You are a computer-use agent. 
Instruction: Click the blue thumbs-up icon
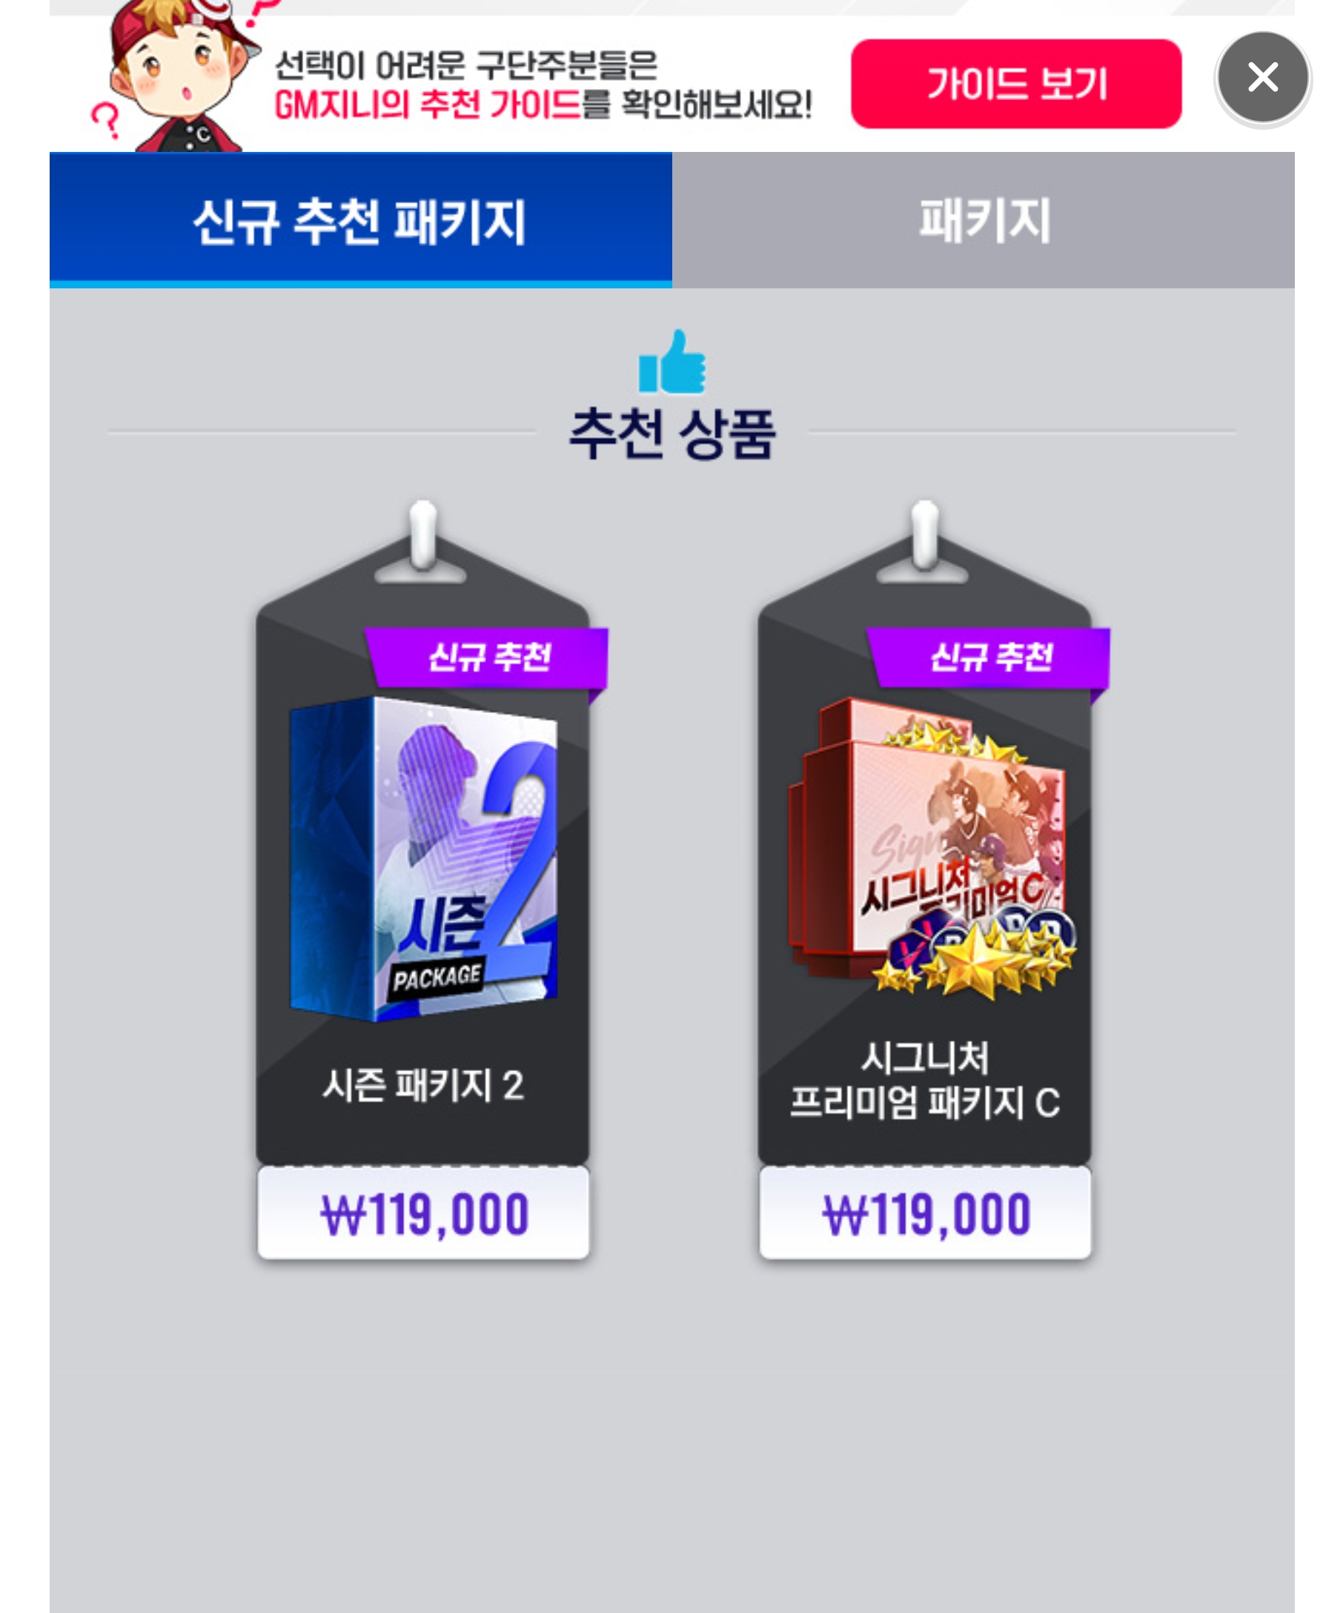coord(671,362)
